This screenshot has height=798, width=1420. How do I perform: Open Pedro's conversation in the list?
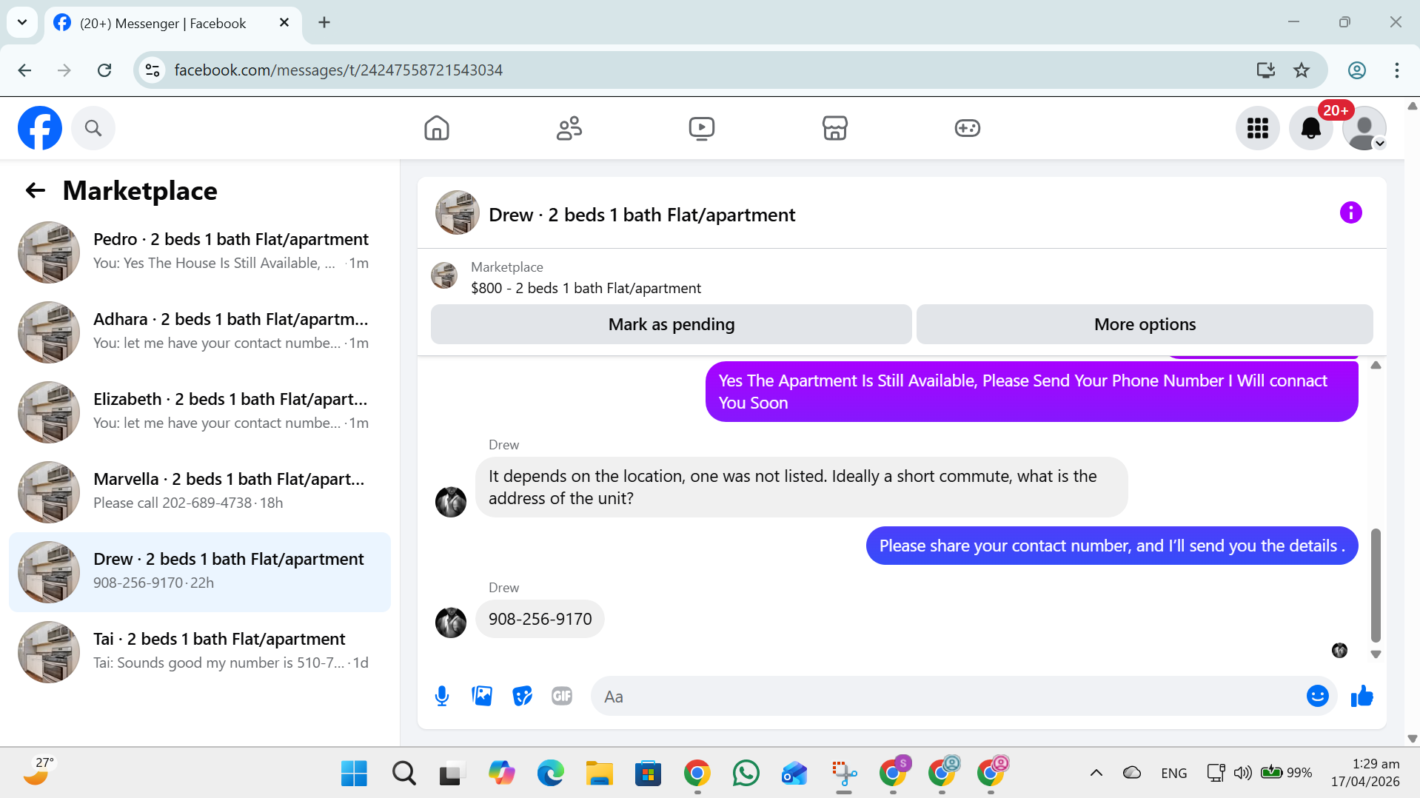pyautogui.click(x=200, y=252)
